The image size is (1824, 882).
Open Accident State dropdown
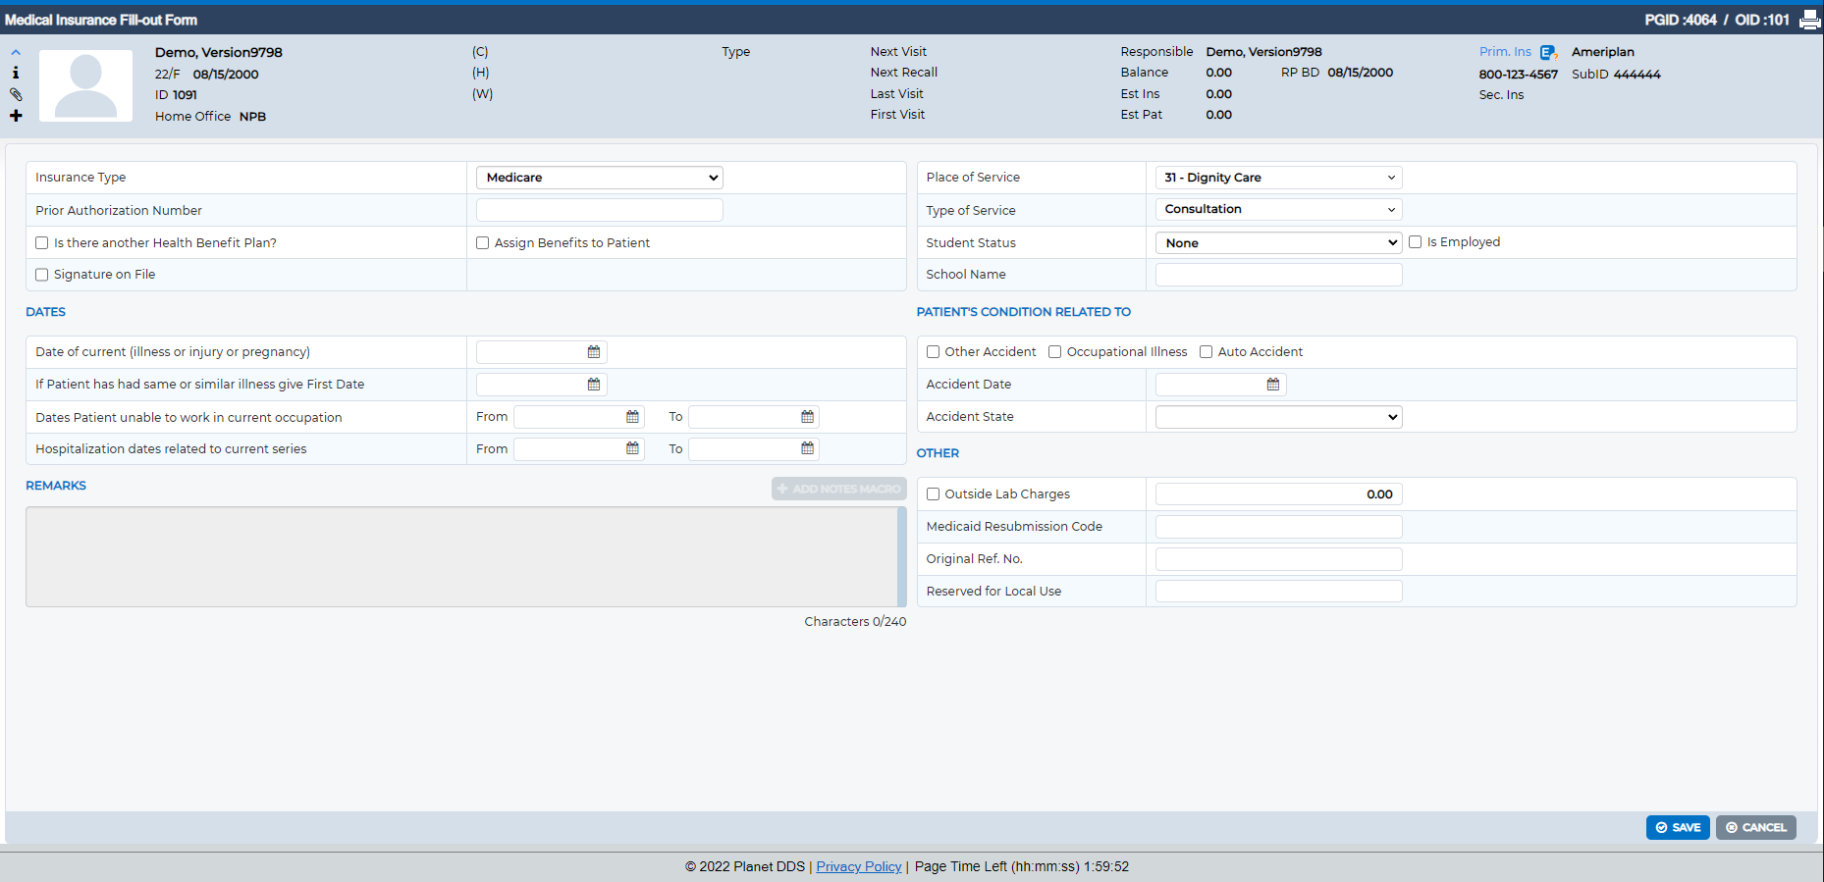(x=1279, y=417)
